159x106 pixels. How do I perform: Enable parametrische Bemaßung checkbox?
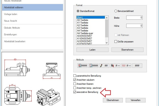[74, 76]
